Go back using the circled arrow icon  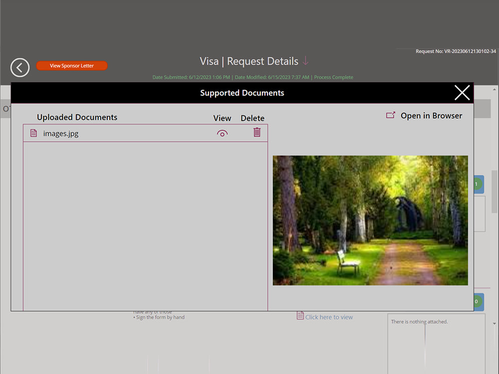[20, 67]
